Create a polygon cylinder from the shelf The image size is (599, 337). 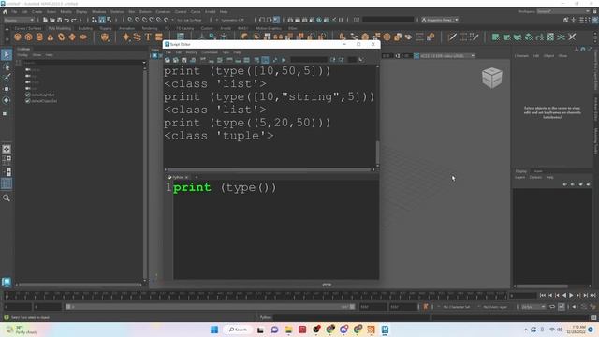pyautogui.click(x=39, y=37)
